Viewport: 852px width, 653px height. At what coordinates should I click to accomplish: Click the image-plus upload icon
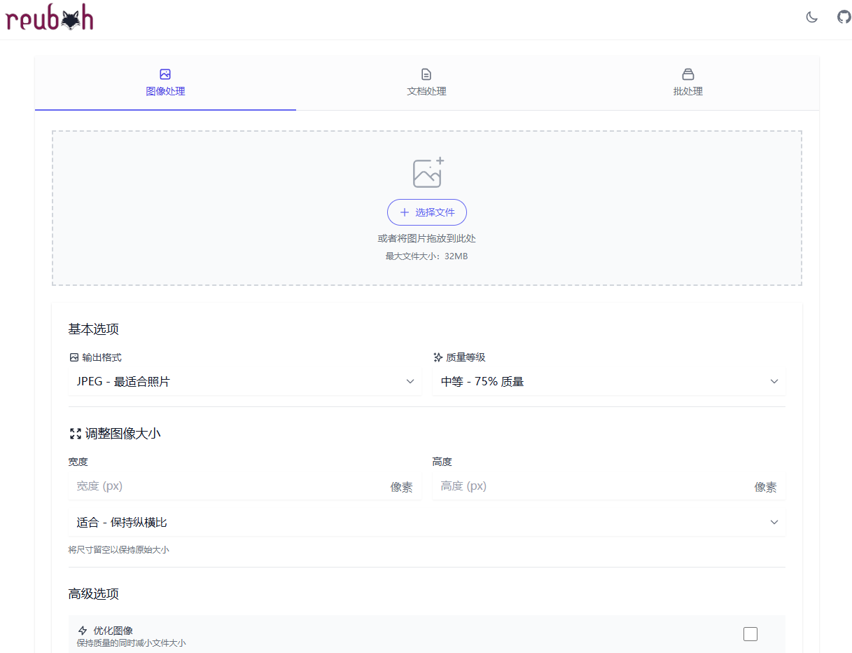click(x=428, y=172)
